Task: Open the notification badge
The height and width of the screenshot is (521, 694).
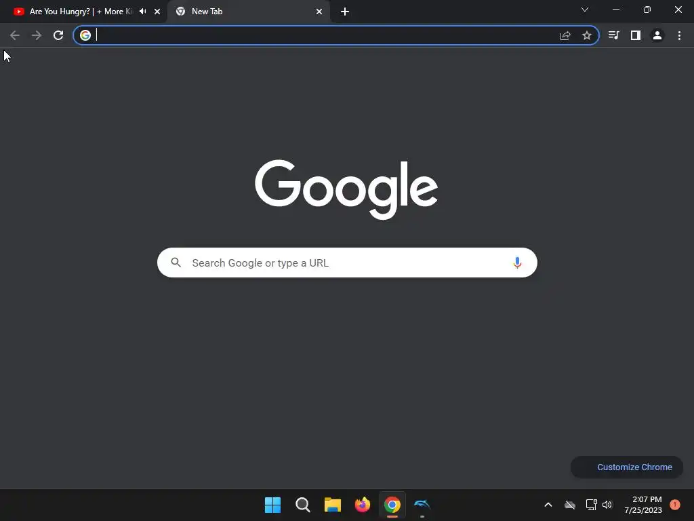Action: pyautogui.click(x=675, y=505)
